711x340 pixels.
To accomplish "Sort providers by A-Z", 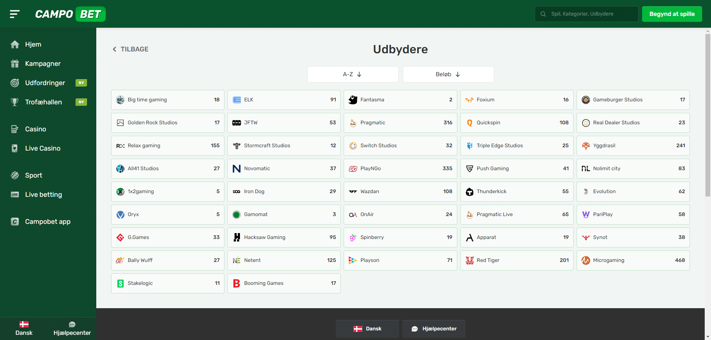I will point(353,74).
